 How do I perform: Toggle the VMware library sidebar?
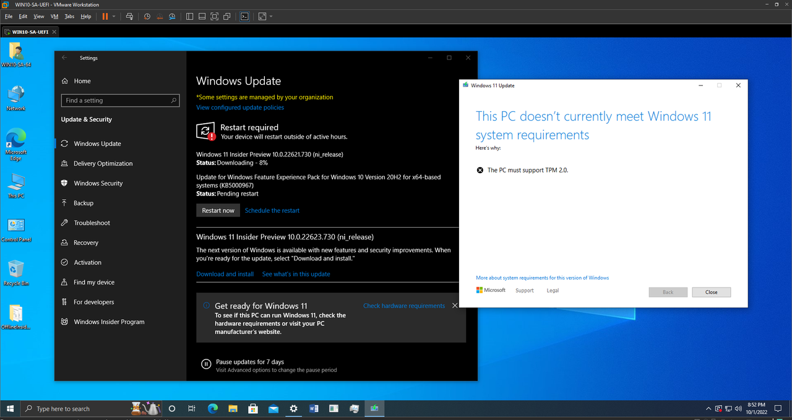[x=189, y=17]
